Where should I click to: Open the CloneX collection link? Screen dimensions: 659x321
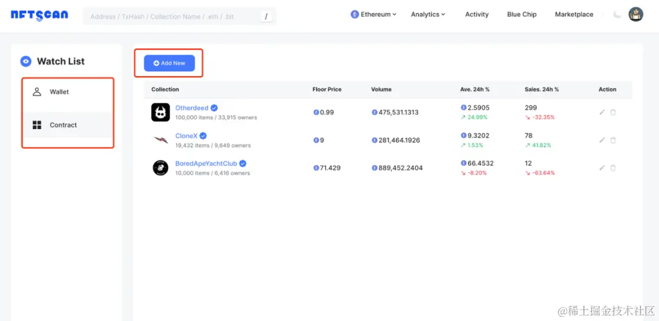[186, 136]
